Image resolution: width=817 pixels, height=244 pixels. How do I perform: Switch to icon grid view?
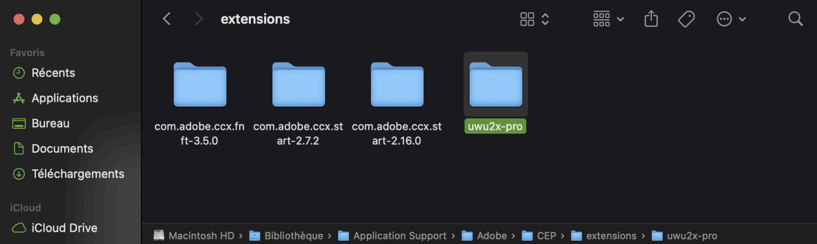pyautogui.click(x=527, y=19)
